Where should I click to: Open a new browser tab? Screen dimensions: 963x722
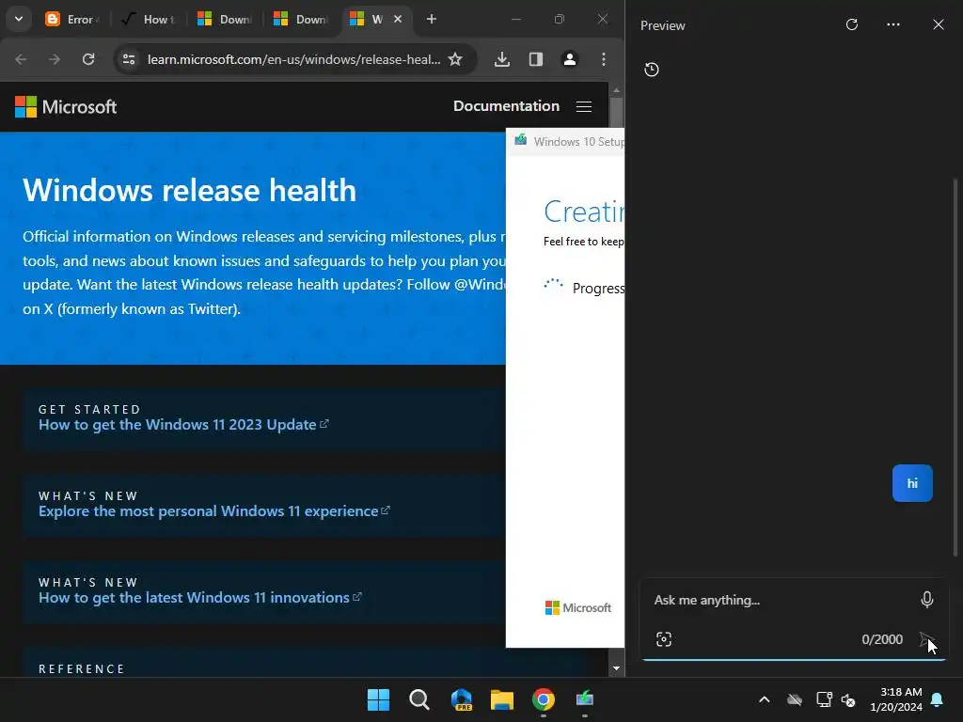point(431,19)
